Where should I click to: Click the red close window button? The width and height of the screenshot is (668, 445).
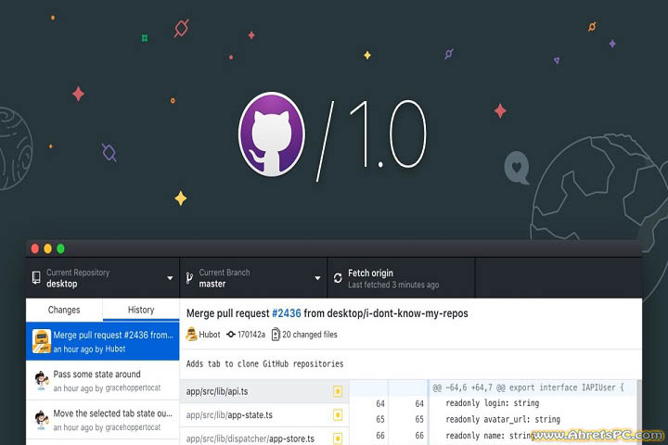tap(35, 248)
